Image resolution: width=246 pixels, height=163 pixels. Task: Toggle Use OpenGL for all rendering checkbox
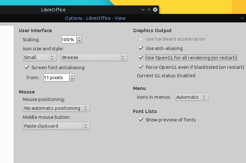[x=141, y=58]
